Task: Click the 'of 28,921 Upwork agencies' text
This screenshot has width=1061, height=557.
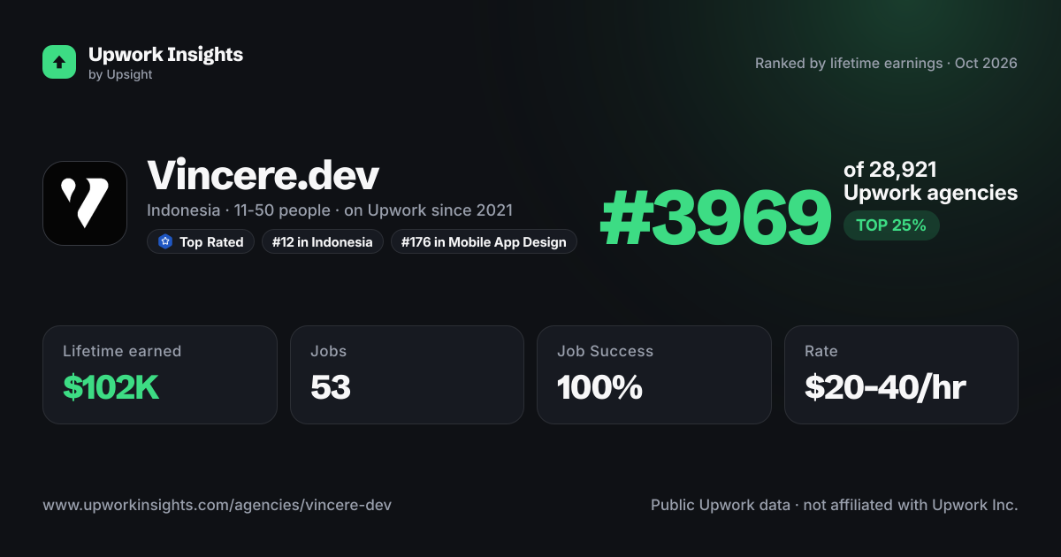Action: coord(931,181)
